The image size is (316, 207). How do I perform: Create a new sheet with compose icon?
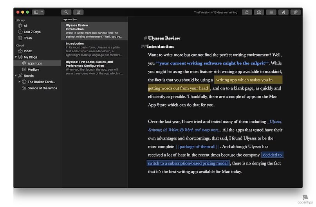(78, 12)
